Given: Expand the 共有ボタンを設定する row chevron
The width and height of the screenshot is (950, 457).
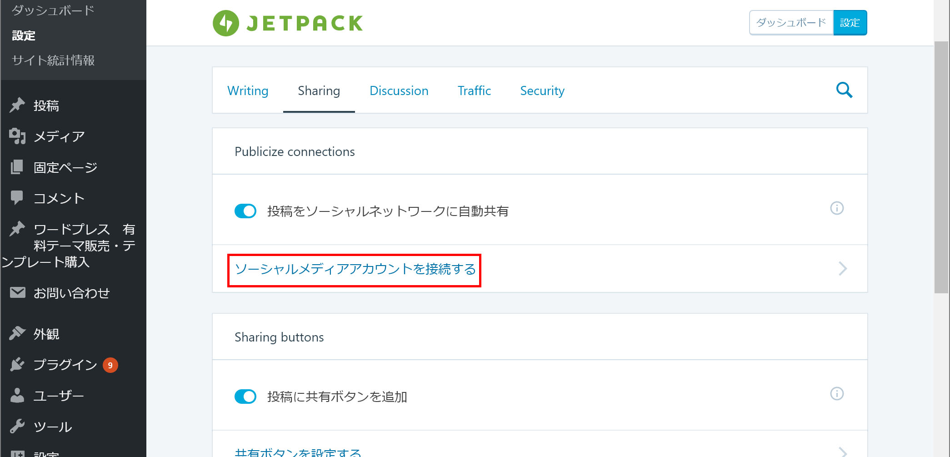Looking at the screenshot, I should [842, 452].
